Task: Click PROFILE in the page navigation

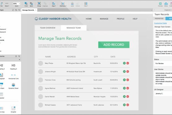Action: pos(121,19)
